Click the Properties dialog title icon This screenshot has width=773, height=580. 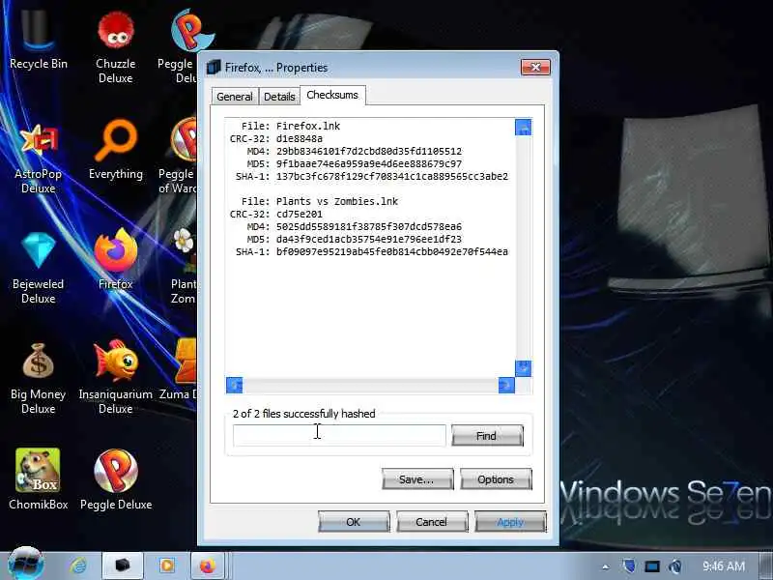[x=214, y=67]
